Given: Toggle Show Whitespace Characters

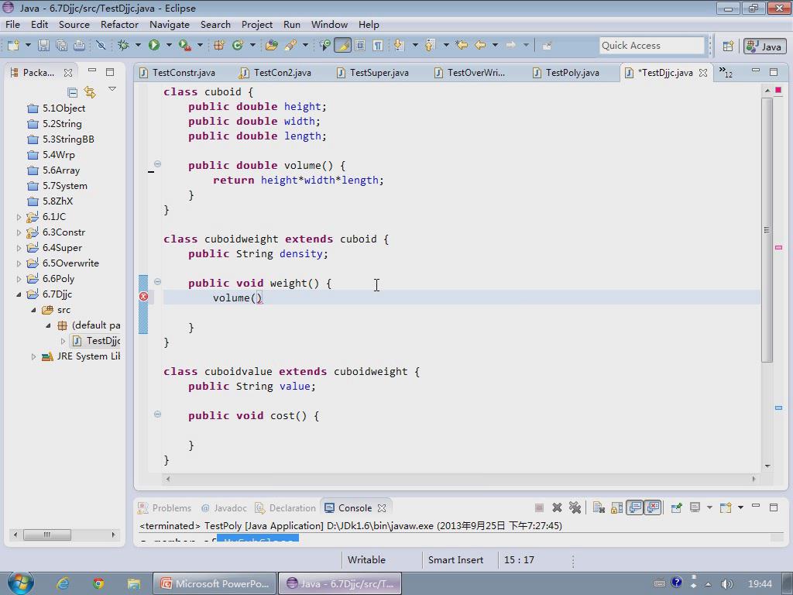Looking at the screenshot, I should click(378, 46).
